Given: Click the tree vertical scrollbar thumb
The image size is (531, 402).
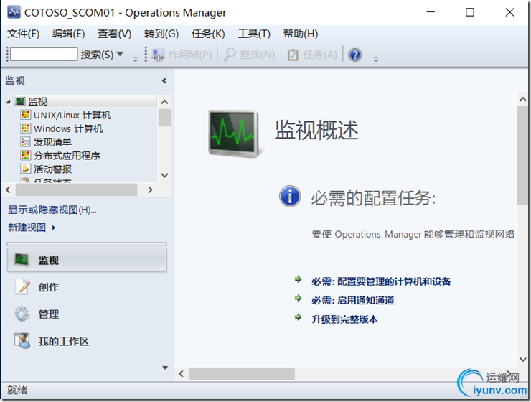Looking at the screenshot, I should coord(164,118).
